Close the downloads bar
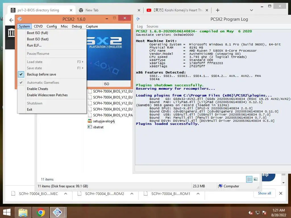Screen dimensions: 291x218 pyautogui.click(x=281, y=193)
